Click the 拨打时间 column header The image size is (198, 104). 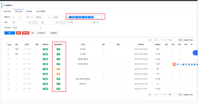click(x=141, y=44)
